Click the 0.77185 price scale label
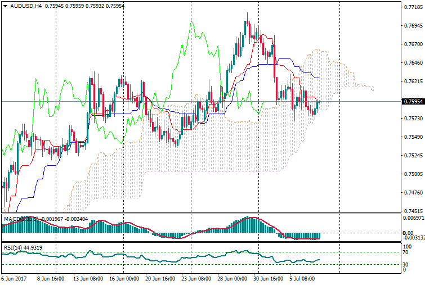This screenshot has width=425, height=285. coord(413,7)
